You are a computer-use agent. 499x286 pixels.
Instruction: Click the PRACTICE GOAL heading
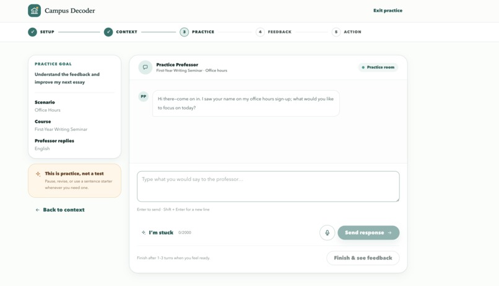pyautogui.click(x=53, y=64)
